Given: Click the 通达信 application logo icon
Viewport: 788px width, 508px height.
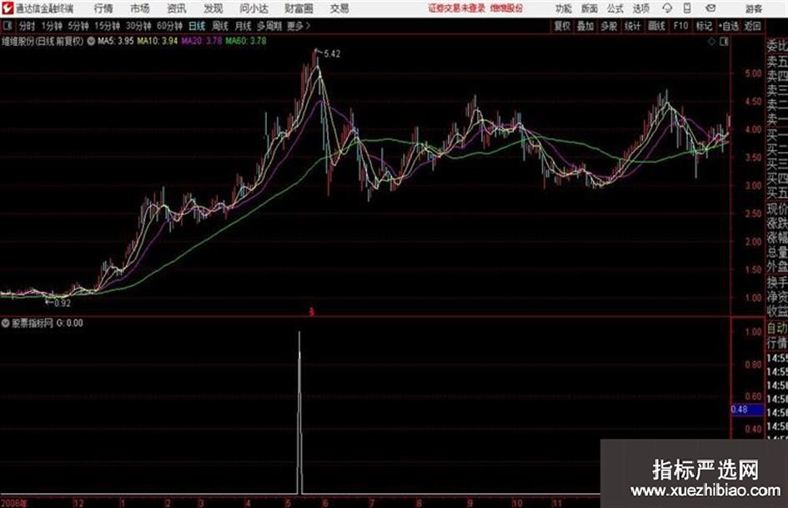Looking at the screenshot, I should (8, 8).
